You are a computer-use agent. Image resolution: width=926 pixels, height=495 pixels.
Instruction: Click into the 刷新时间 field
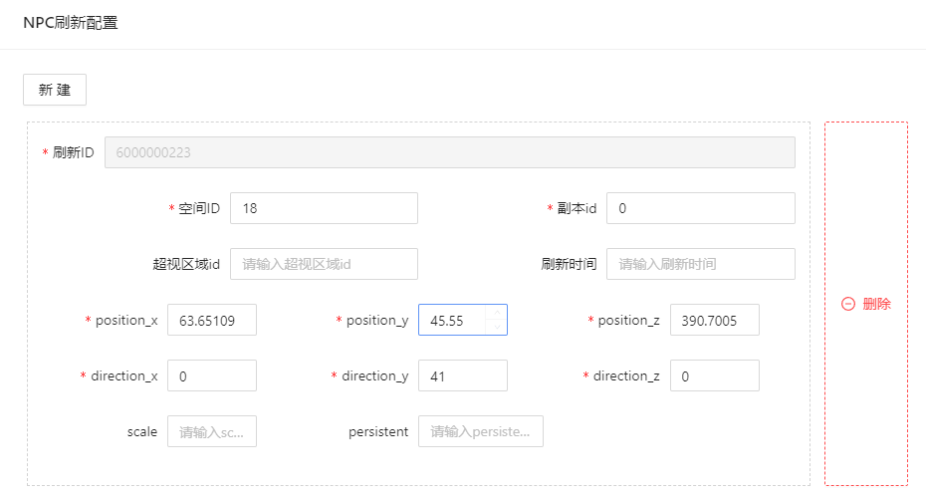(x=700, y=264)
